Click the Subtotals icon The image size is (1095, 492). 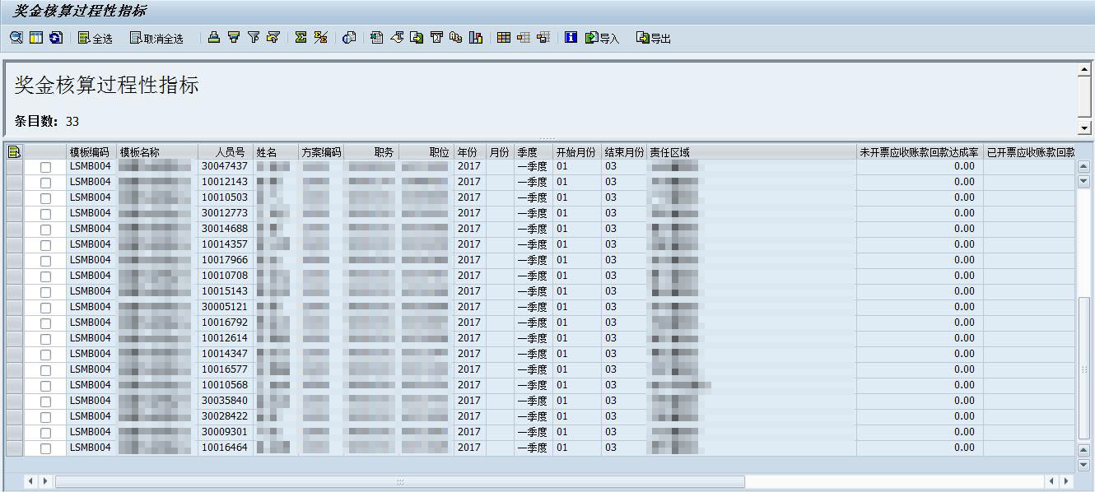click(x=321, y=38)
